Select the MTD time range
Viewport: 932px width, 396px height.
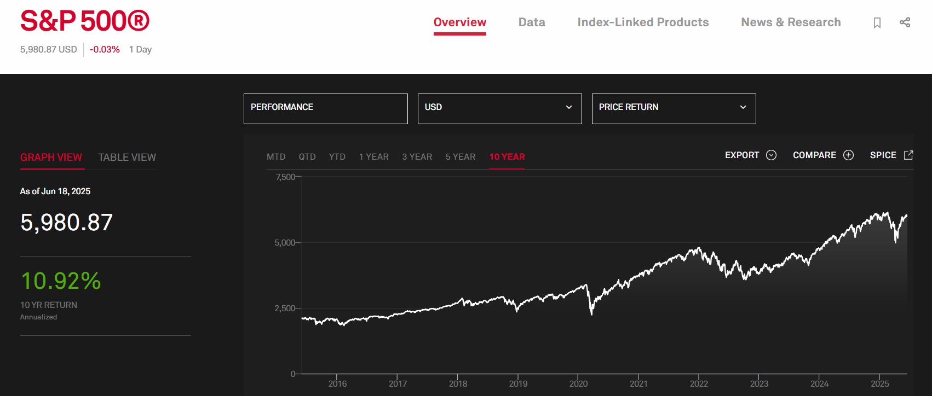(x=276, y=157)
